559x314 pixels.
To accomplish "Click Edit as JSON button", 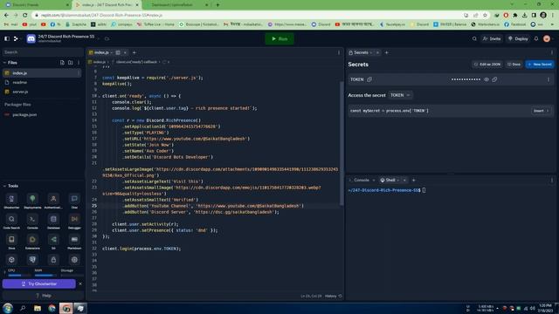I will point(487,65).
